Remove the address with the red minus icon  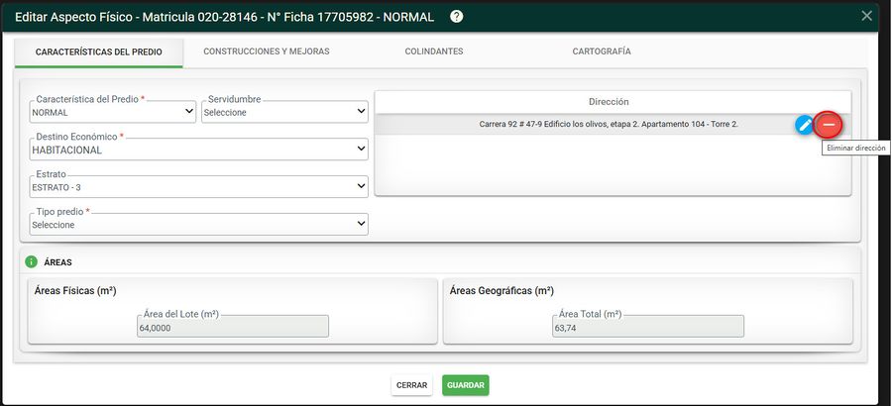[829, 125]
